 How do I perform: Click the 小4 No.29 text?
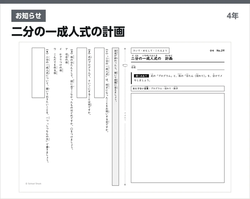(x=217, y=50)
